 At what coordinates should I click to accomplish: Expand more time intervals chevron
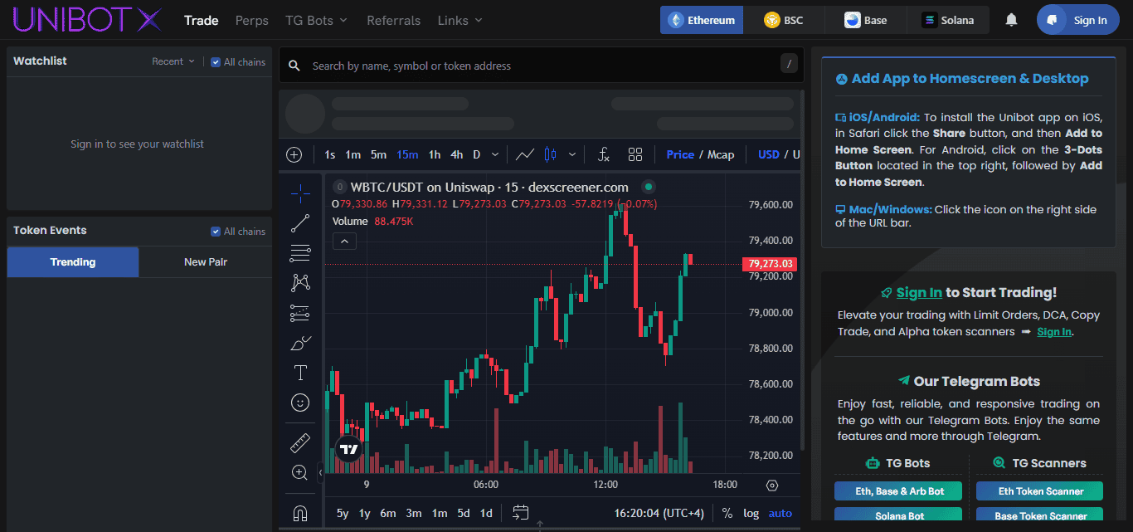pyautogui.click(x=495, y=154)
